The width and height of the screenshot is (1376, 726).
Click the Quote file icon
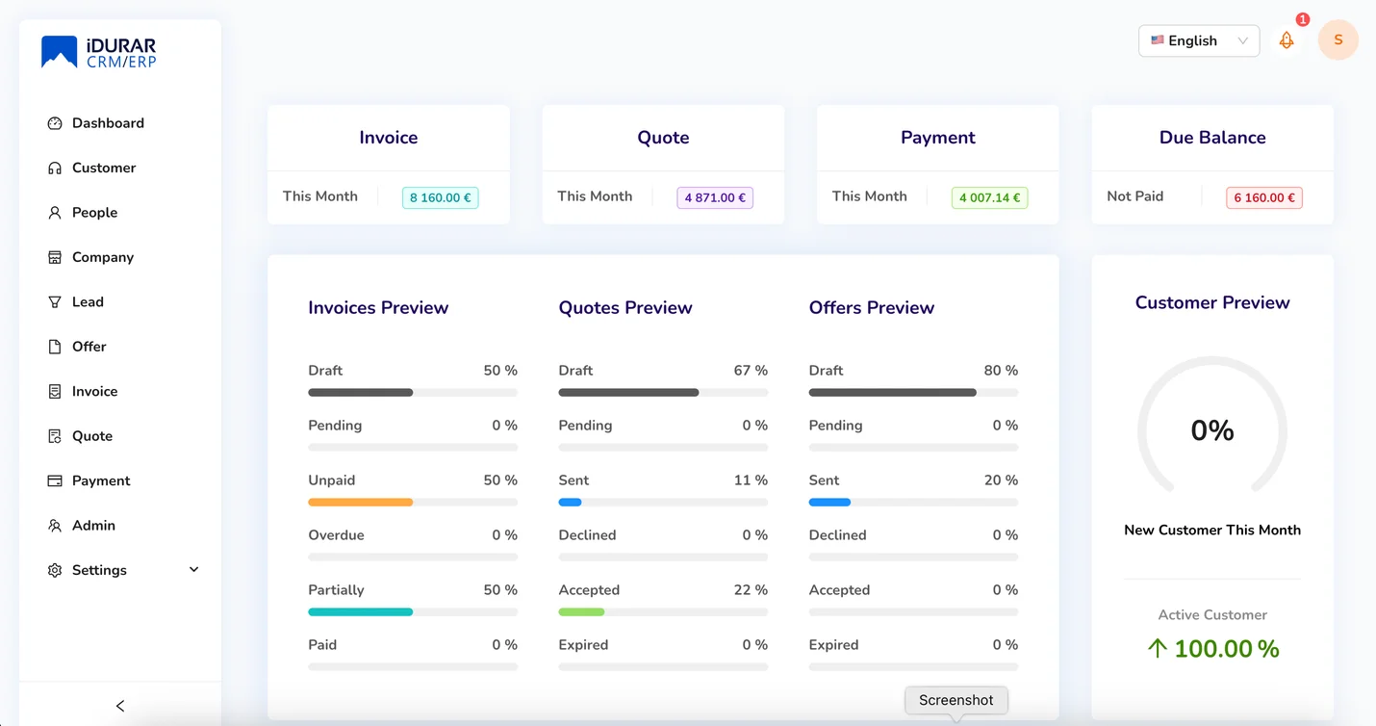[55, 436]
